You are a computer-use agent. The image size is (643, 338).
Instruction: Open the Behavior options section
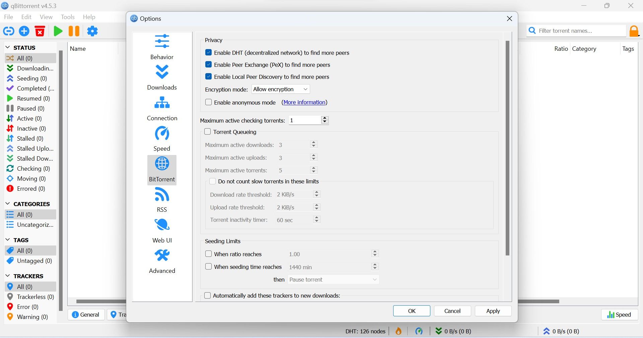162,47
